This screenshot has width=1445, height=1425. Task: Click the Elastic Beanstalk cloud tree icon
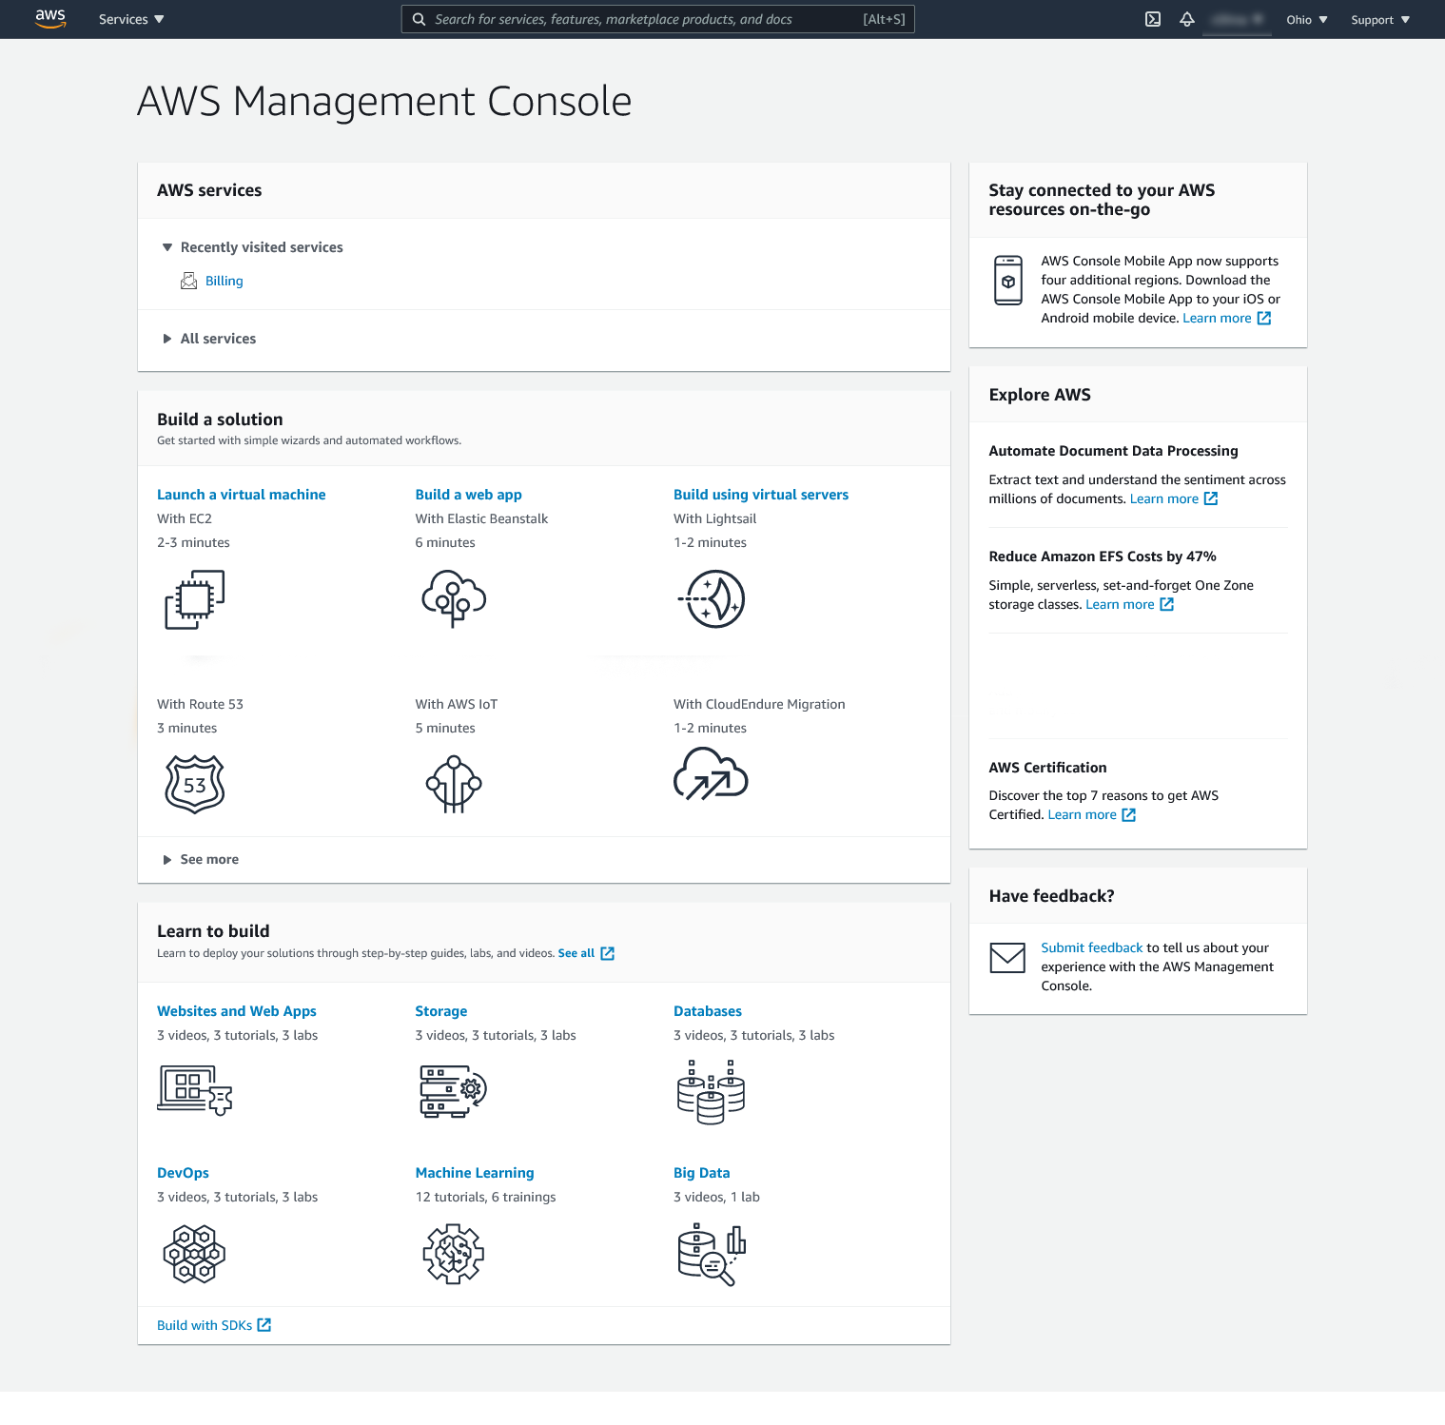(454, 598)
